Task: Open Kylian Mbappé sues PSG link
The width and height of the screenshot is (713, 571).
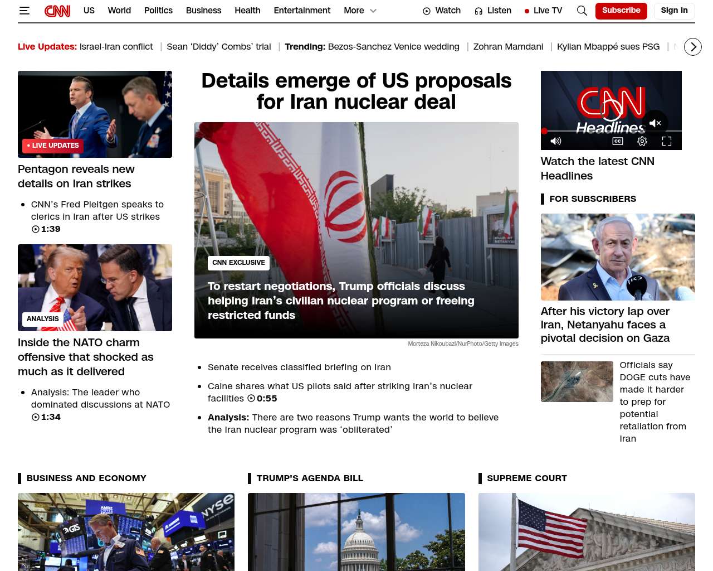Action: pyautogui.click(x=608, y=47)
